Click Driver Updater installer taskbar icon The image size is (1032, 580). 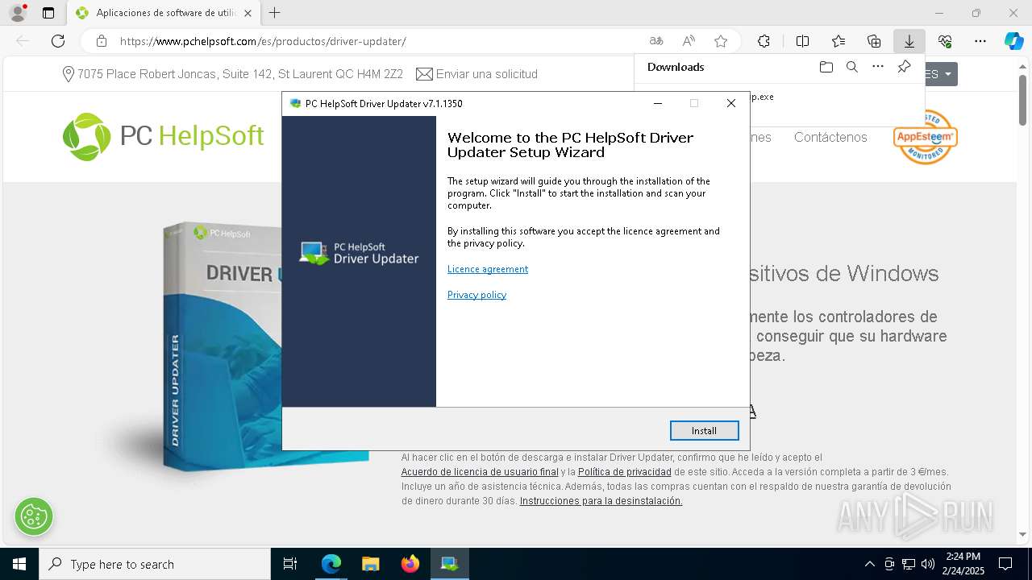point(449,564)
